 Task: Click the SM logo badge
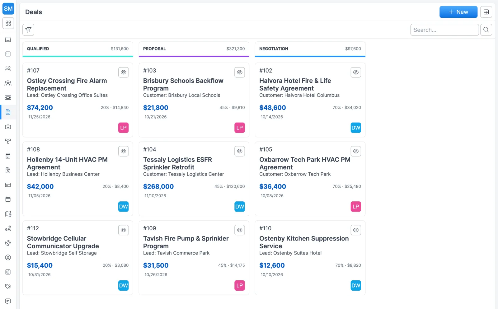point(8,9)
